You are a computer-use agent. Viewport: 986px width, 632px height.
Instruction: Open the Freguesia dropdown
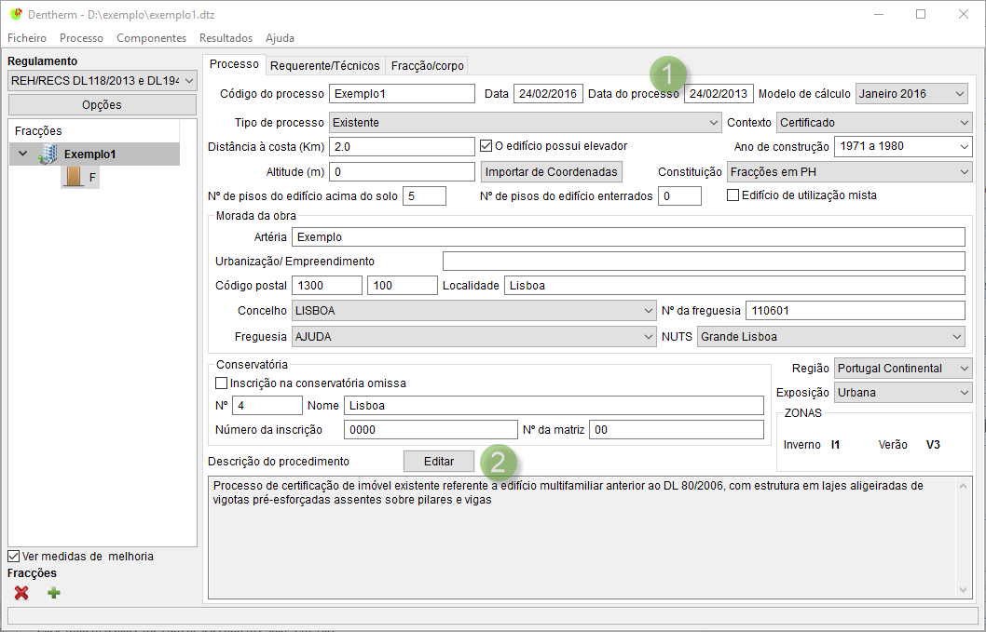(474, 337)
